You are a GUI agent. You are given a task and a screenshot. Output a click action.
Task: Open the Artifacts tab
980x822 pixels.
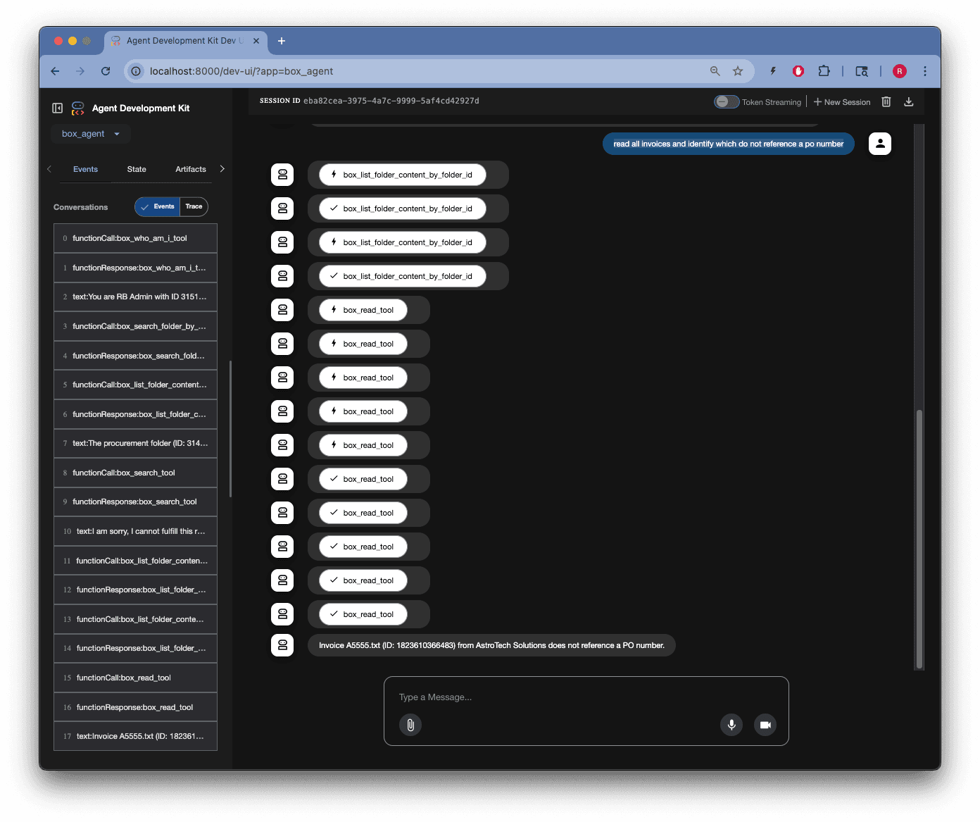click(191, 169)
